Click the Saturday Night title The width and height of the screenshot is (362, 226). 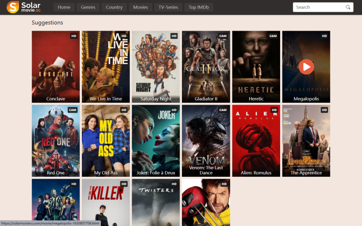(156, 99)
